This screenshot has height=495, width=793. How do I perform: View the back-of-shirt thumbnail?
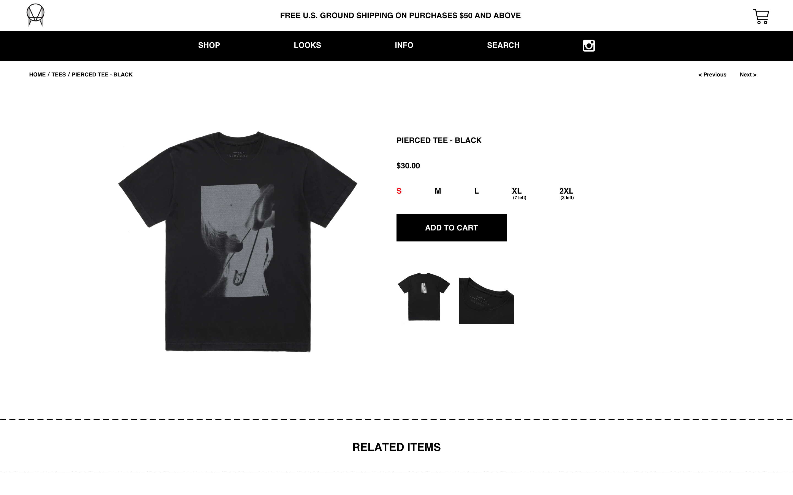coord(424,296)
